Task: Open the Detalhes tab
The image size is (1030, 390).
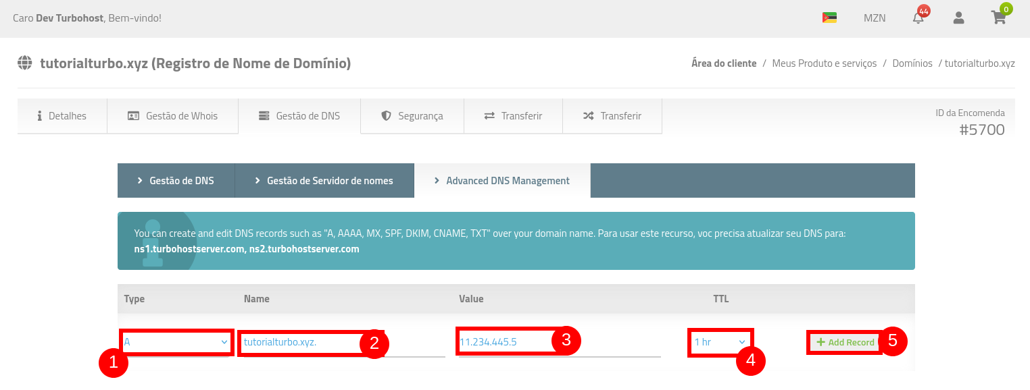Action: (62, 116)
